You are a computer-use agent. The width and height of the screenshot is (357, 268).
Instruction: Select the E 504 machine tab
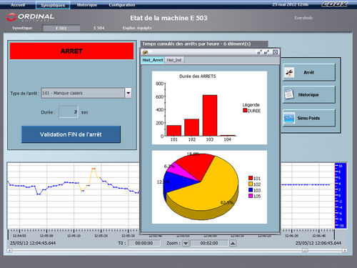99,28
